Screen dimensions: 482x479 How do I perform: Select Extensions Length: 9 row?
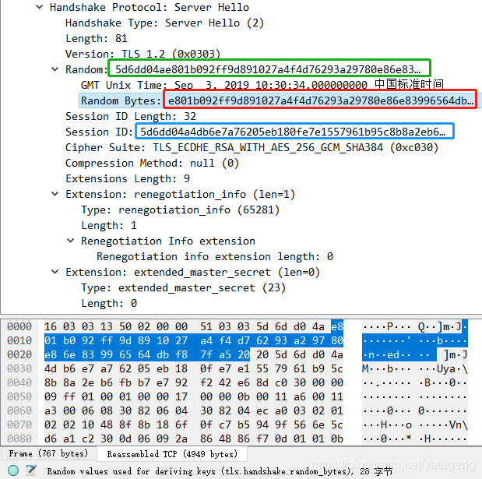(128, 178)
